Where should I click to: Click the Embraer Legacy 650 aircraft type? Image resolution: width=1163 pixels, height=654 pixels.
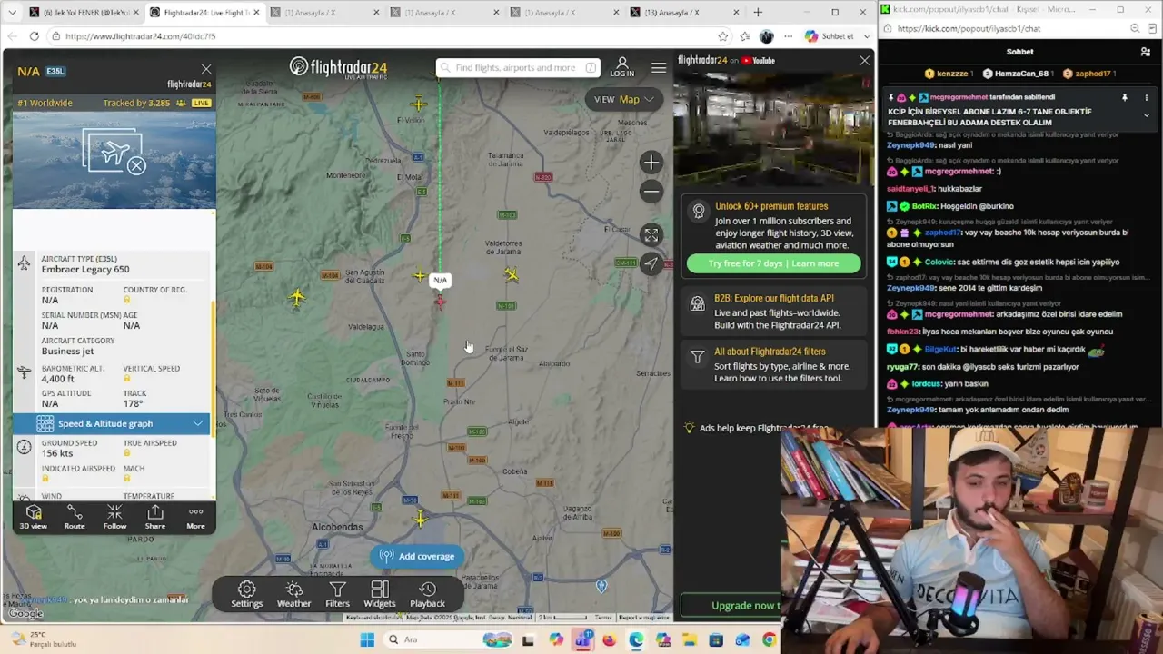pyautogui.click(x=85, y=270)
